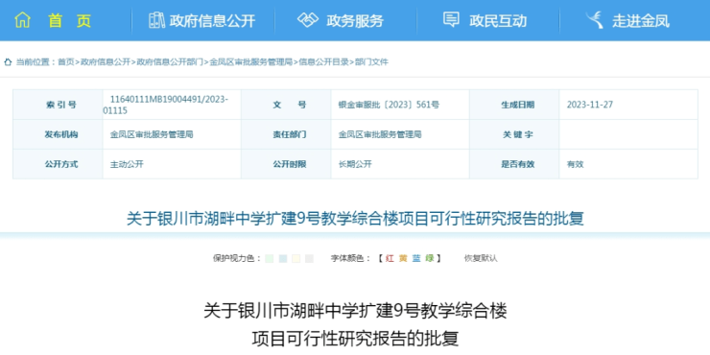This screenshot has height=355, width=710.
Task: Click the small home icon in breadcrumb
Action: point(8,62)
